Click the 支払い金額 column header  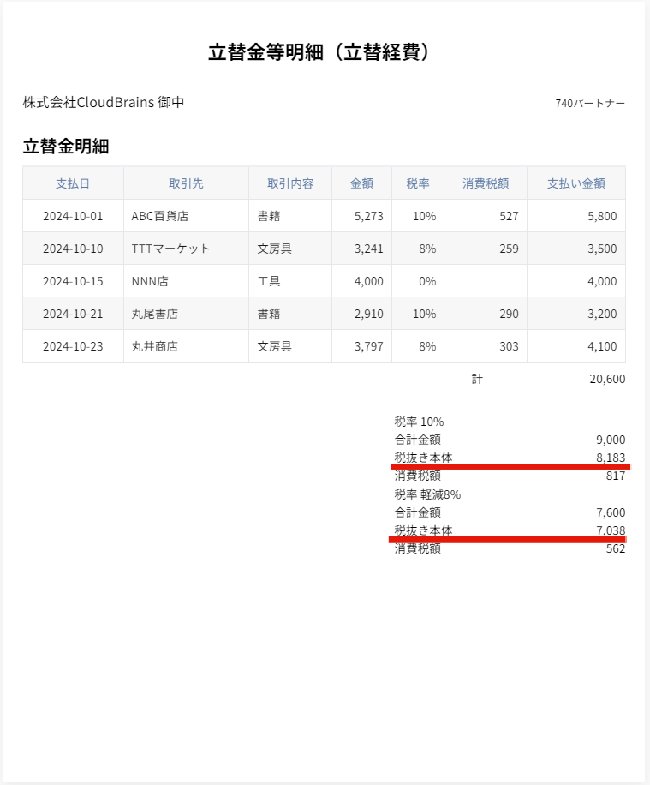[576, 183]
